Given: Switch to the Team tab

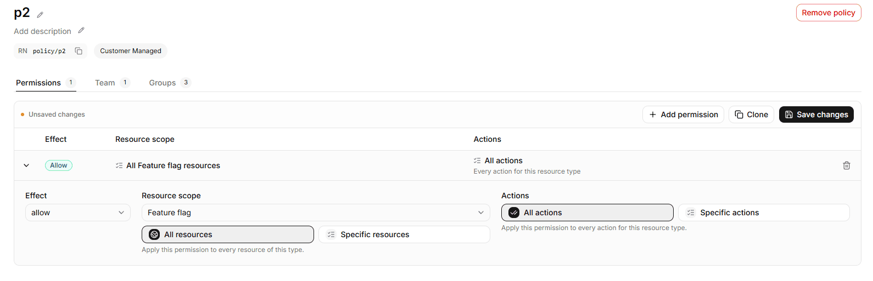Looking at the screenshot, I should click(x=111, y=83).
